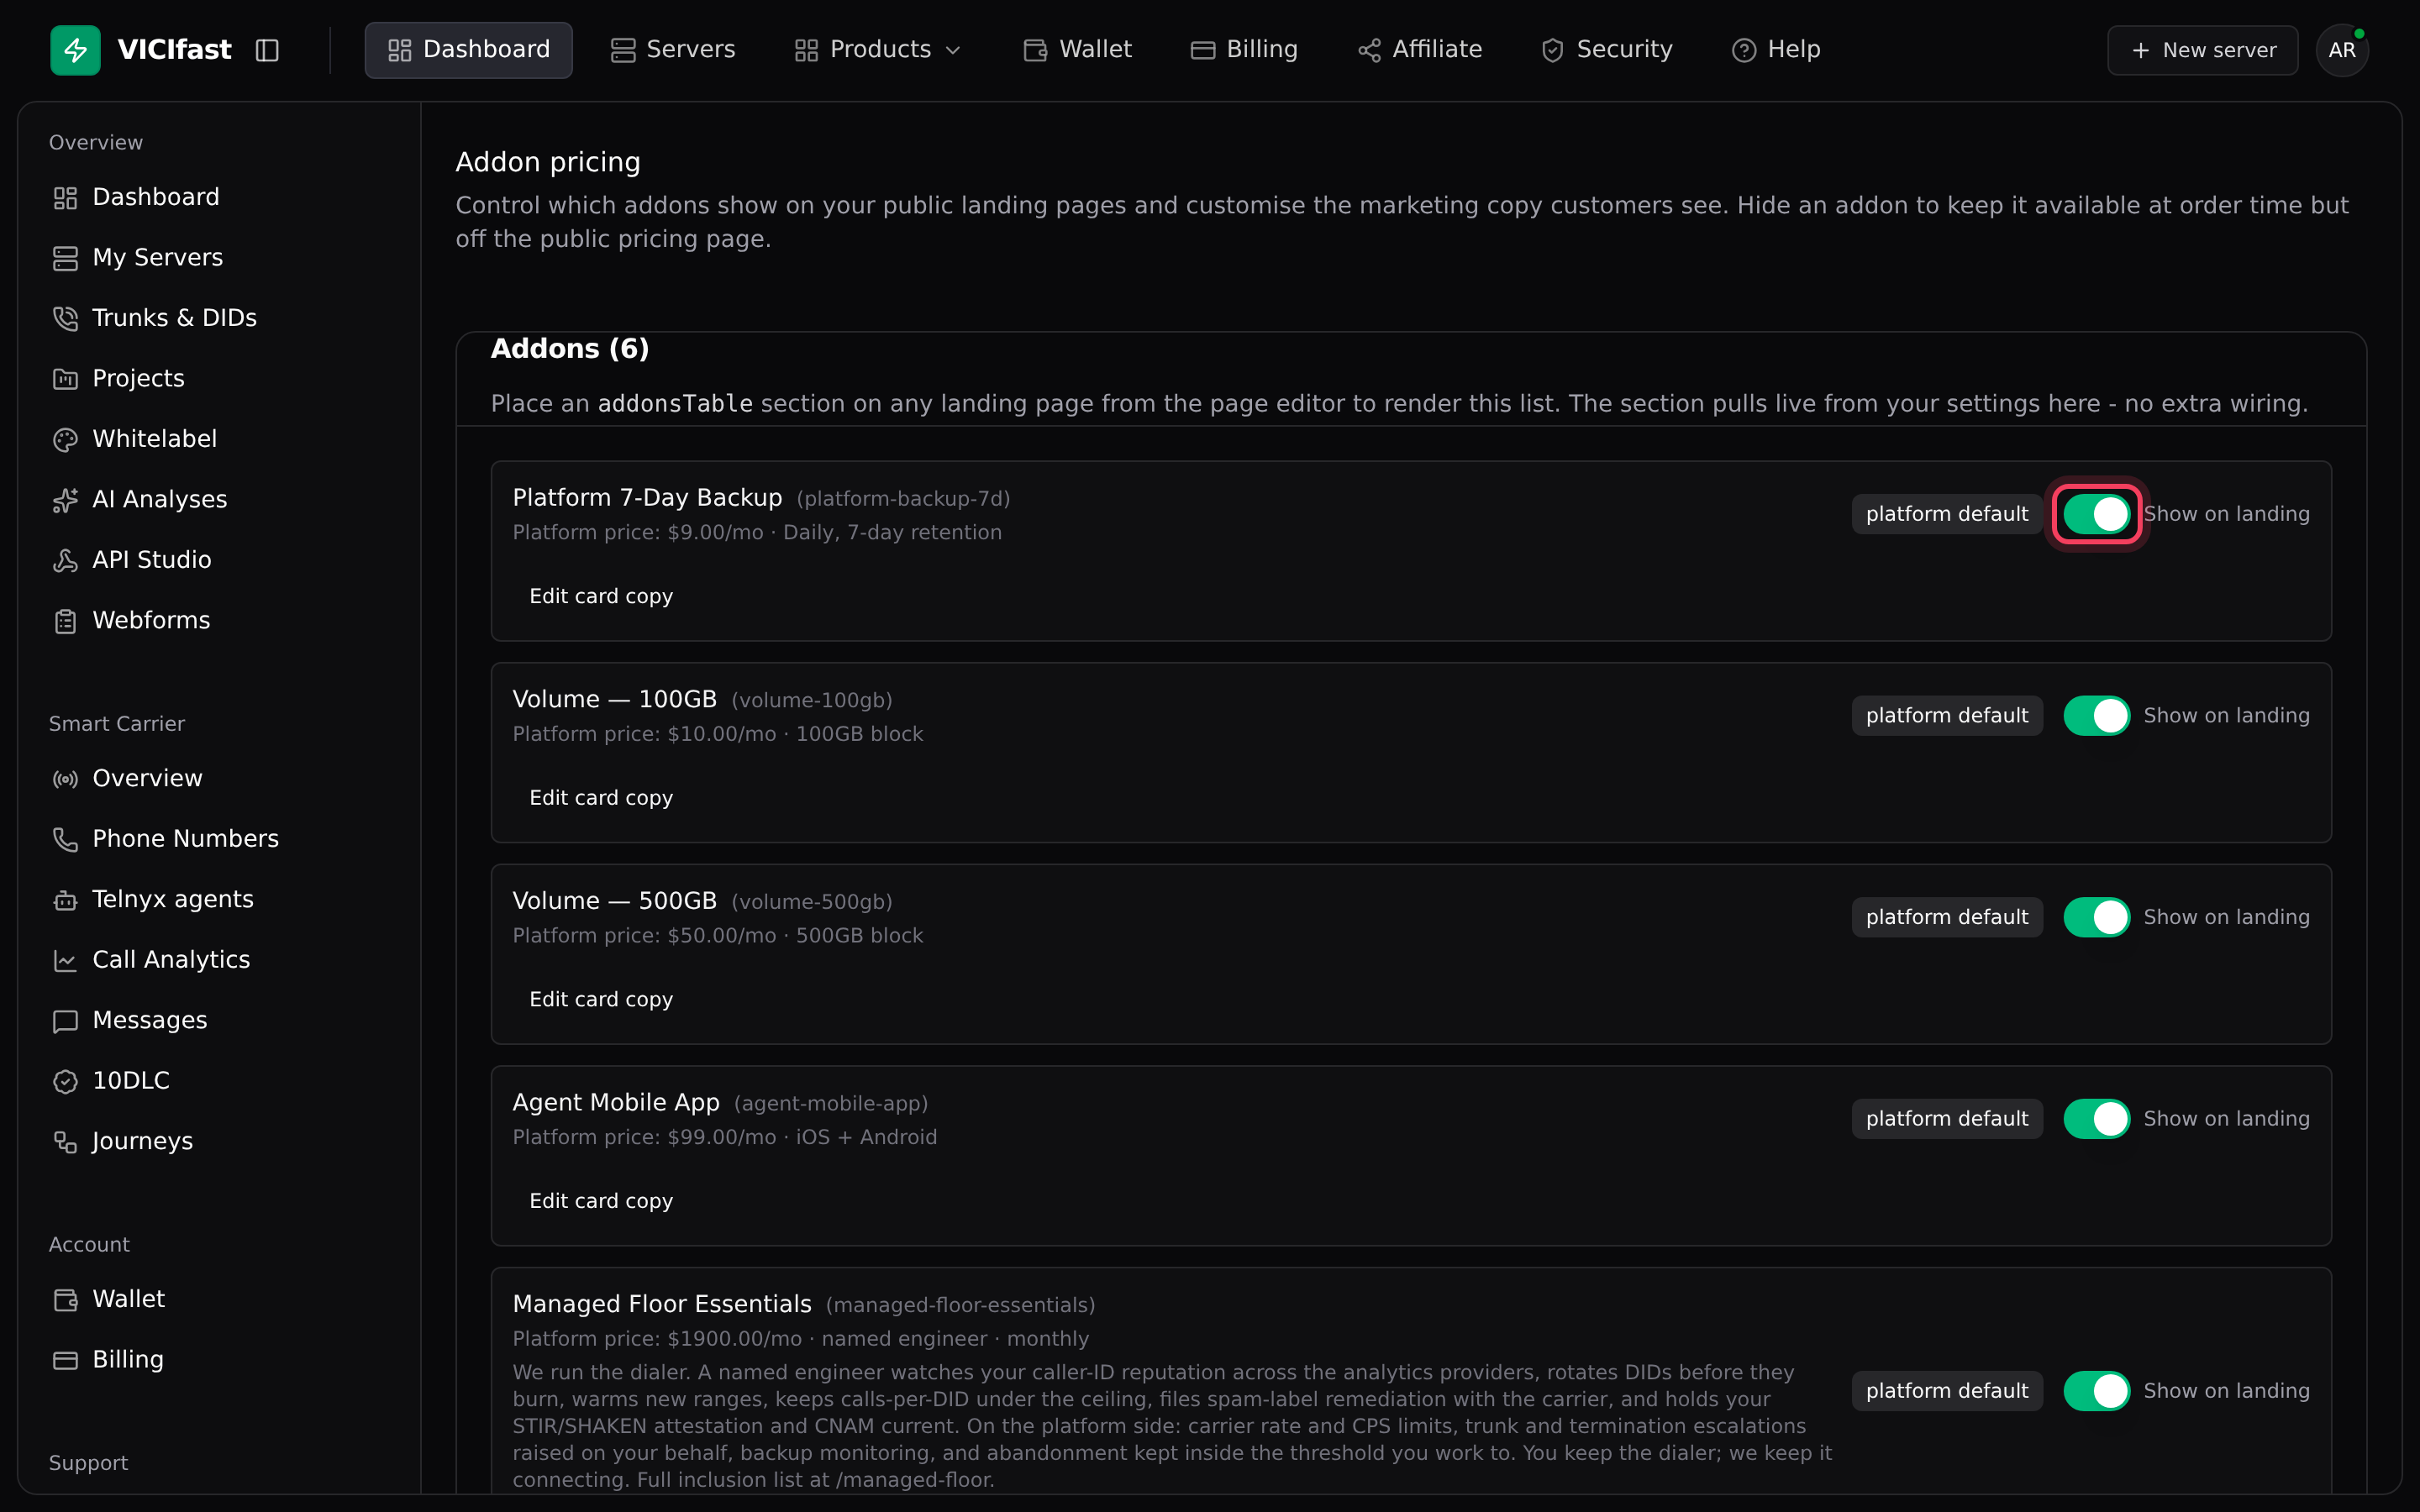Click the Journeys flow icon
This screenshot has width=2420, height=1512.
(65, 1142)
